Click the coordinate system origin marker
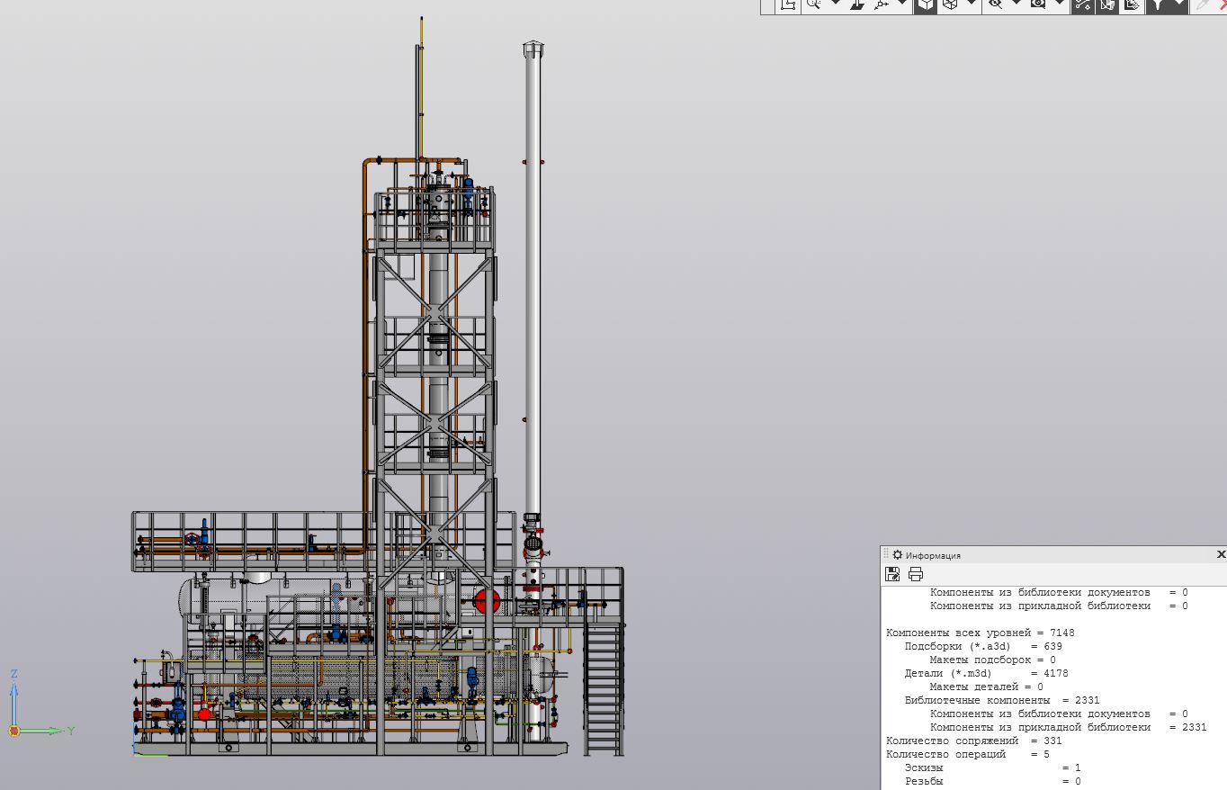The width and height of the screenshot is (1227, 790). 14,731
